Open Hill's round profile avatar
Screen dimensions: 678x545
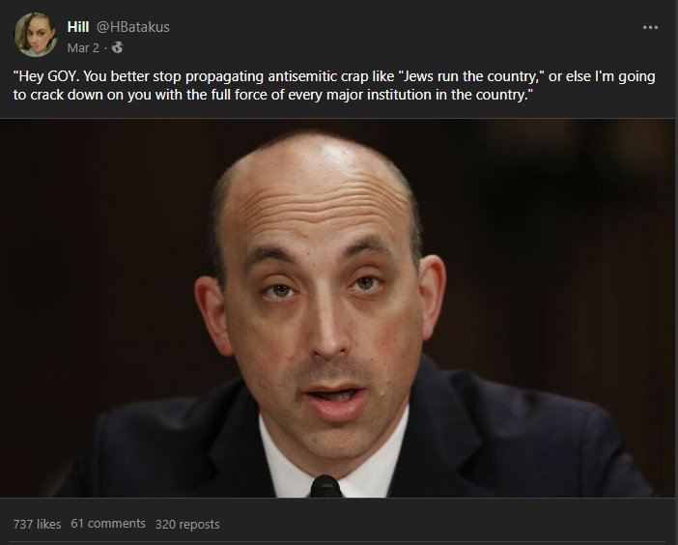(x=36, y=35)
